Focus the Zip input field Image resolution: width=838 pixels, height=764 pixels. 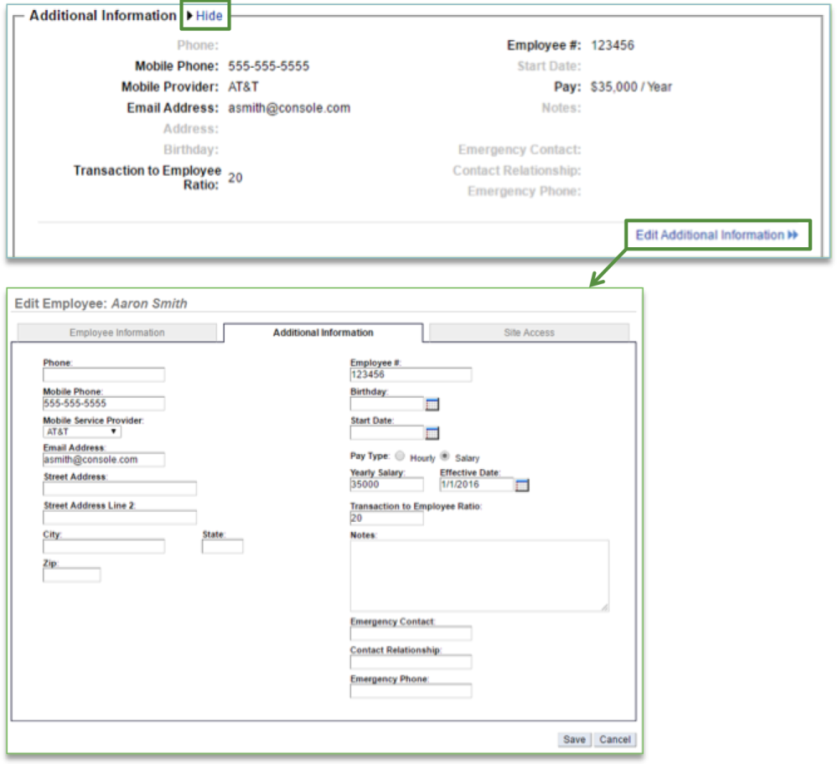click(71, 575)
